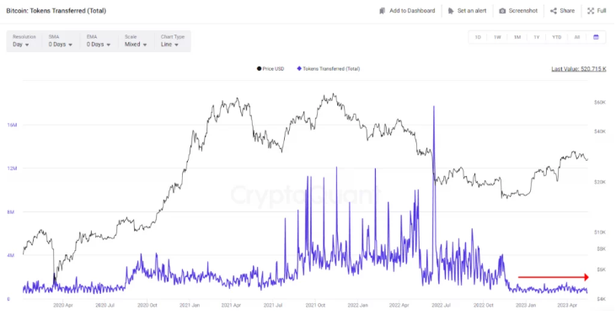Viewport: 616px width, 315px height.
Task: Click Add to Dashboard
Action: pos(412,11)
